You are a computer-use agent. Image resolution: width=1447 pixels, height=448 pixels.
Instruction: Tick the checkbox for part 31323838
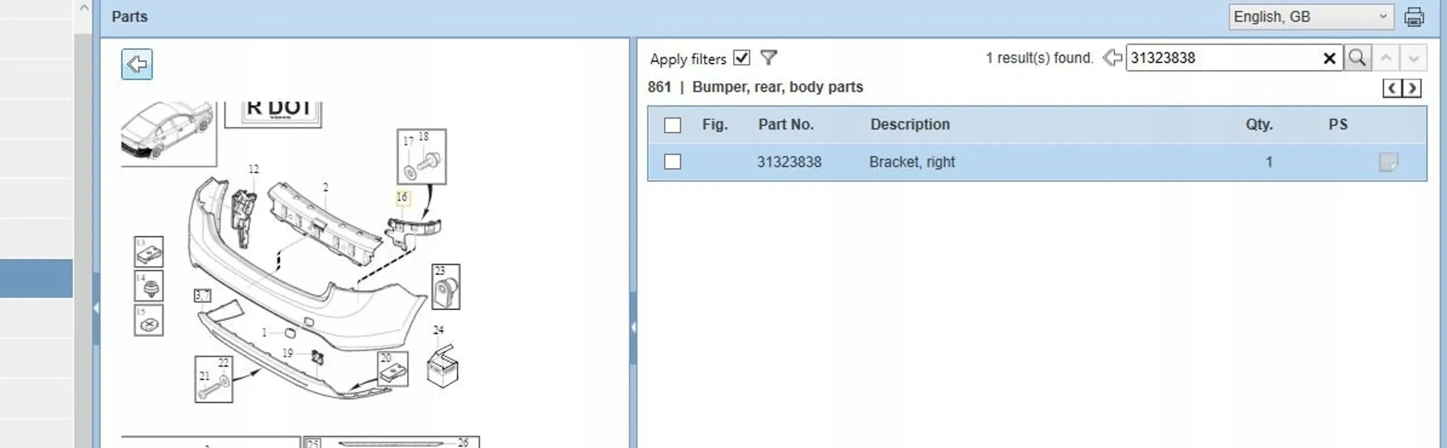(673, 162)
